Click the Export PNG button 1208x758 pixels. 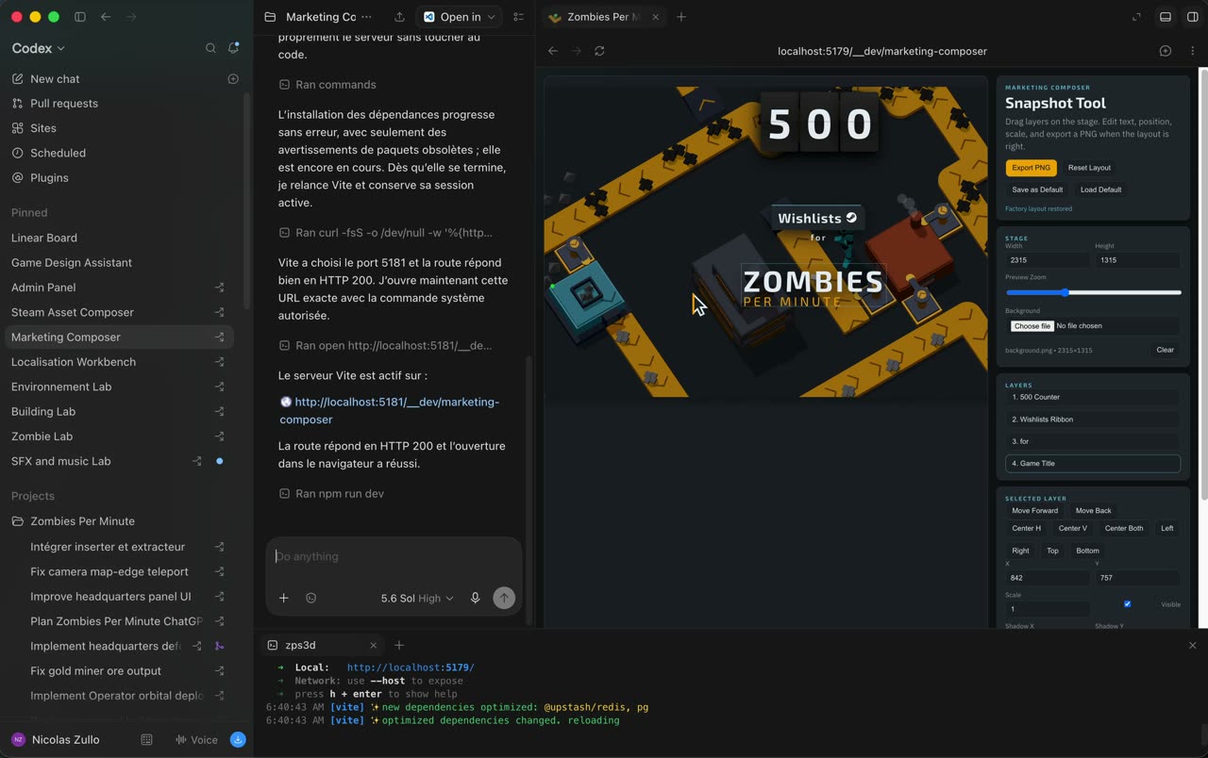(x=1031, y=168)
